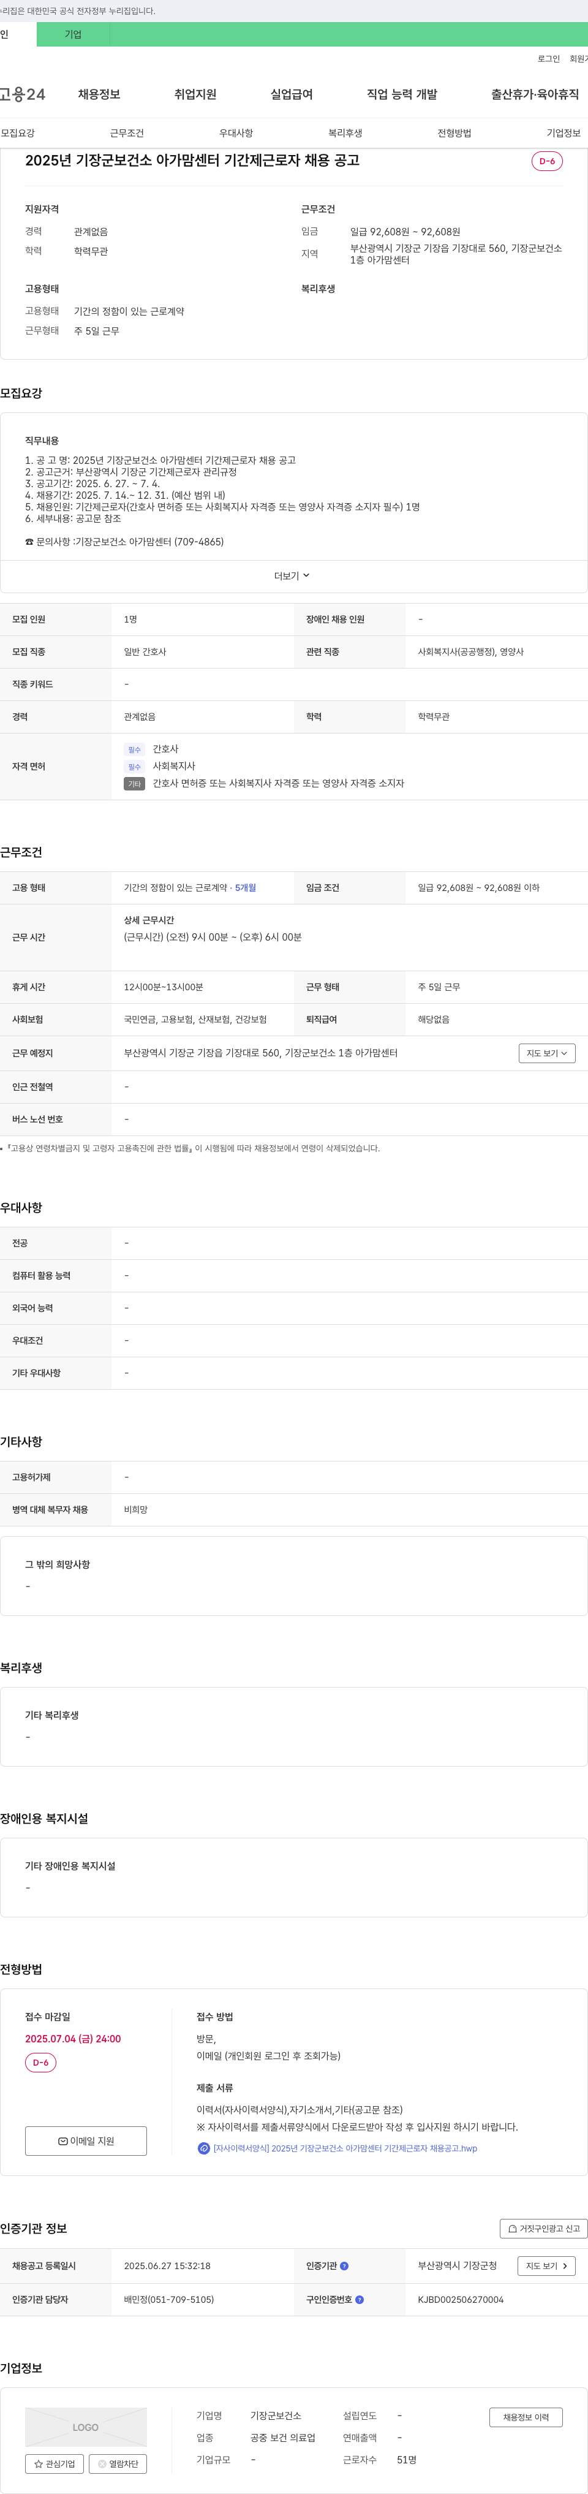Jump to 복리후생 section tab
Image resolution: width=588 pixels, height=2494 pixels.
point(345,134)
